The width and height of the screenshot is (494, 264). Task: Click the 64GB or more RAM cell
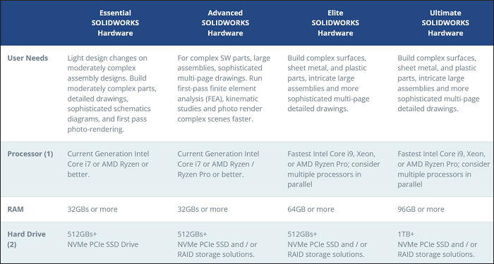pos(311,209)
